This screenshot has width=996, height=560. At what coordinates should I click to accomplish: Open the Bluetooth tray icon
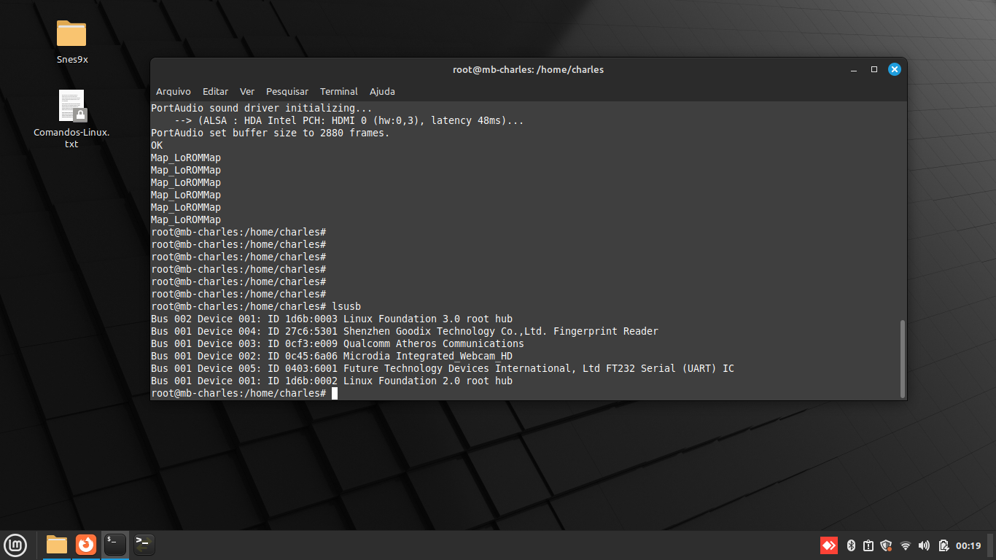click(851, 545)
